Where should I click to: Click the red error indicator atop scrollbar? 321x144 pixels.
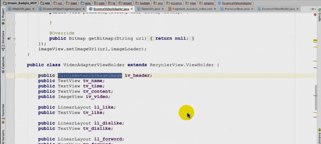coord(315,15)
